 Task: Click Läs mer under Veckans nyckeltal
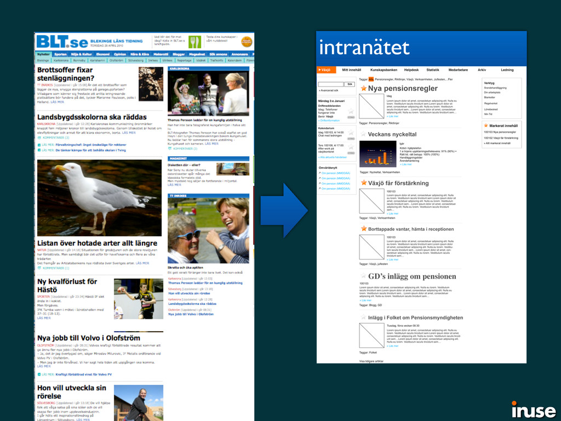click(x=405, y=164)
